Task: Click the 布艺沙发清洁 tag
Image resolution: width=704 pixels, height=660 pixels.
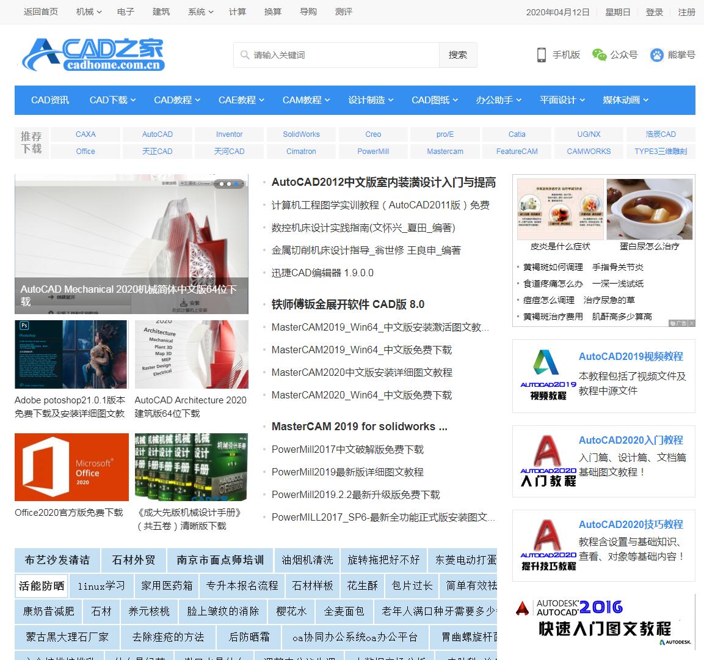Action: pos(57,560)
